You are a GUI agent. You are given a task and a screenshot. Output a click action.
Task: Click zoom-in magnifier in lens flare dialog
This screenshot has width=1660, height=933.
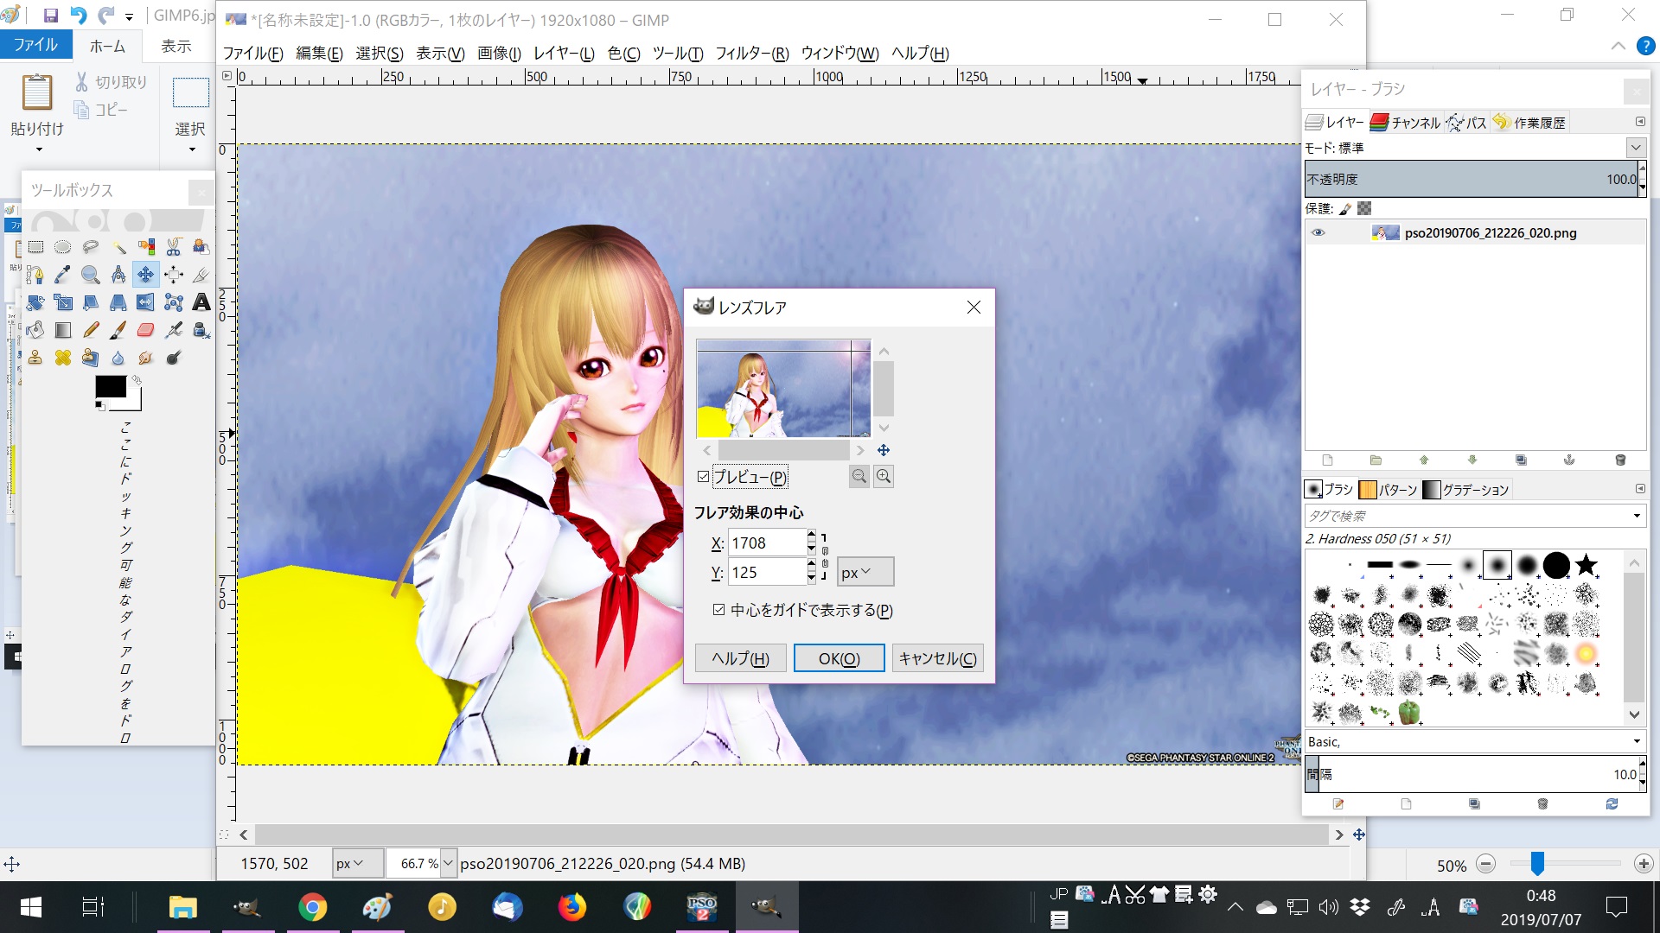[883, 476]
